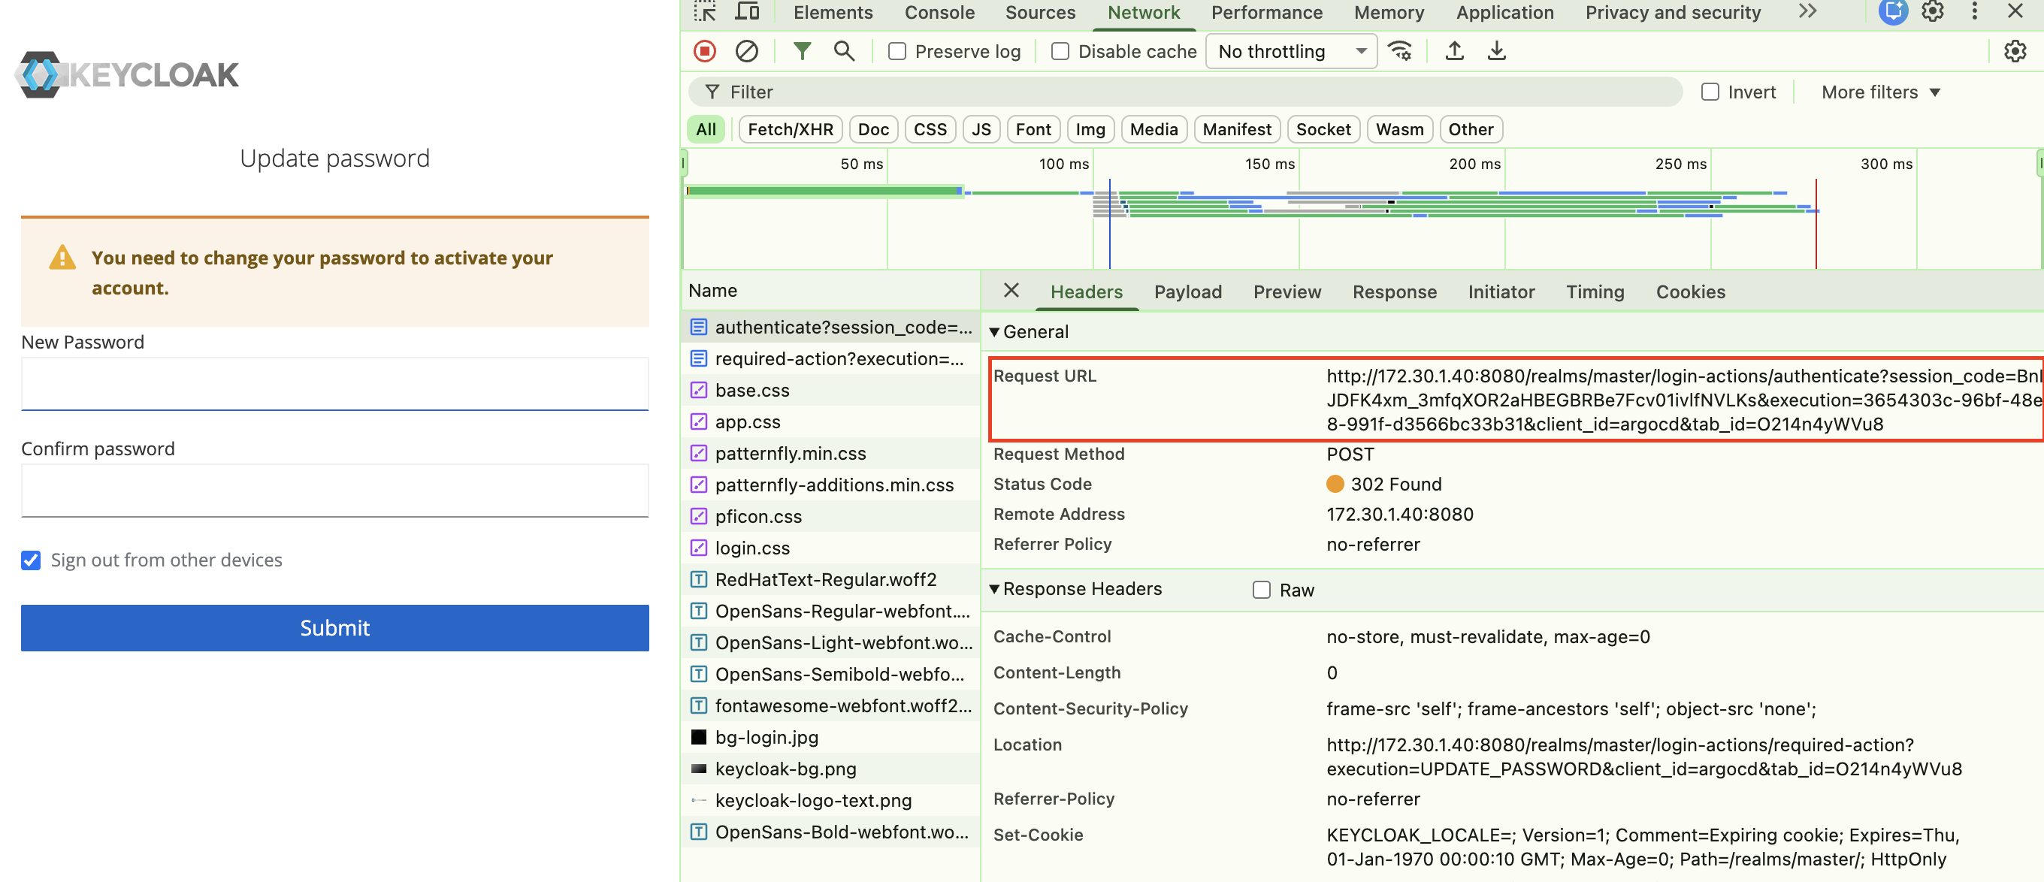Stop recording the network log

[x=705, y=52]
